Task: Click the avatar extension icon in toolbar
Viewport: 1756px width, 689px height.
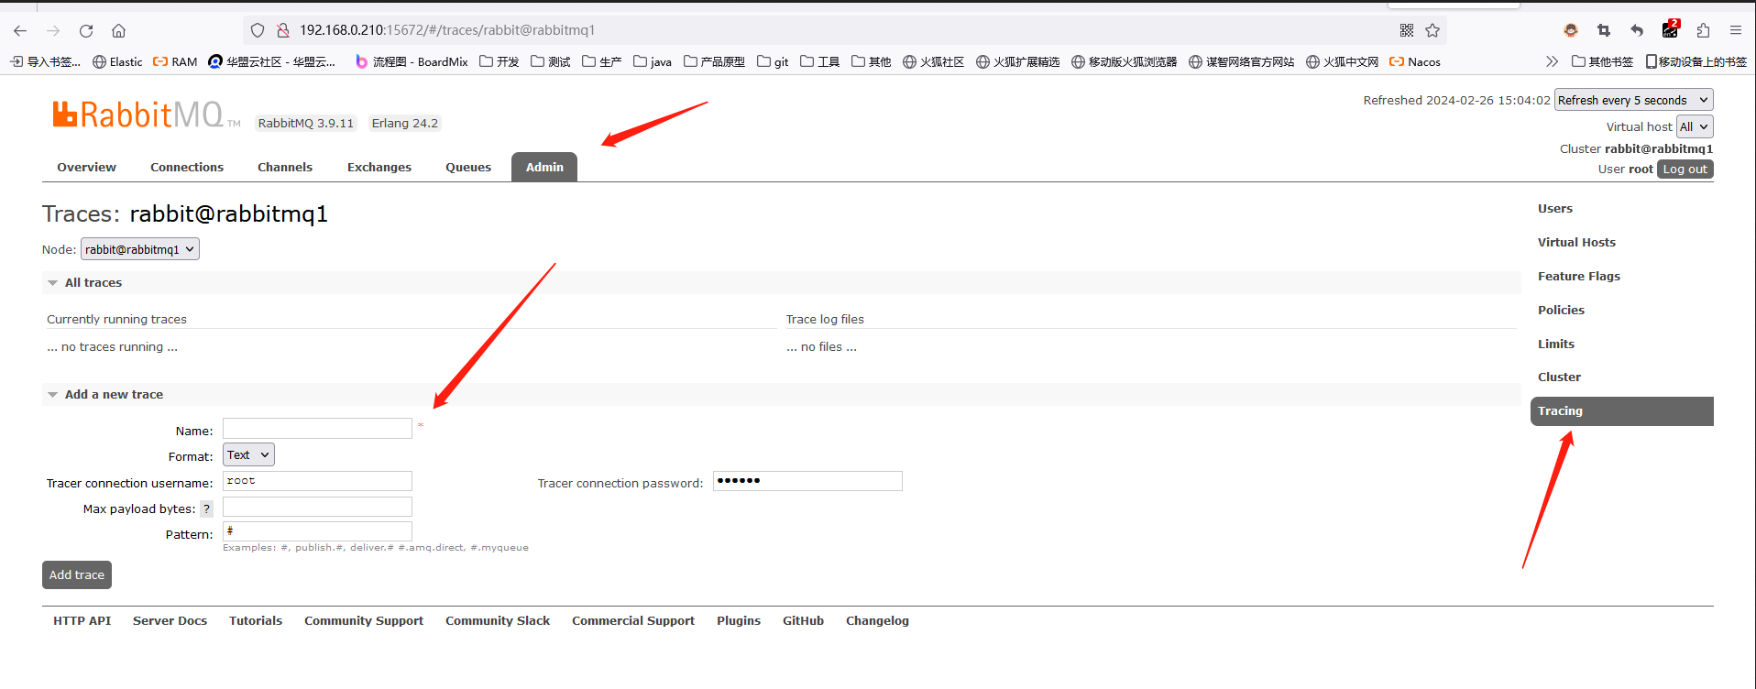Action: click(1571, 30)
